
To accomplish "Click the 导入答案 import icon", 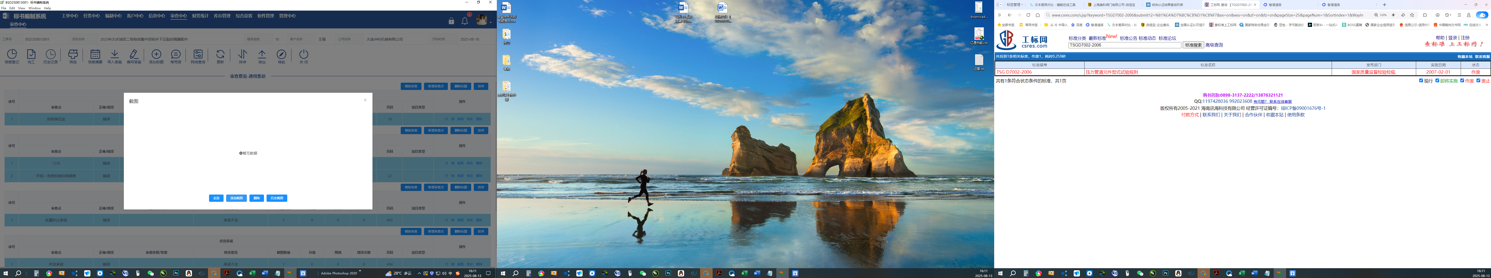I will pyautogui.click(x=114, y=56).
